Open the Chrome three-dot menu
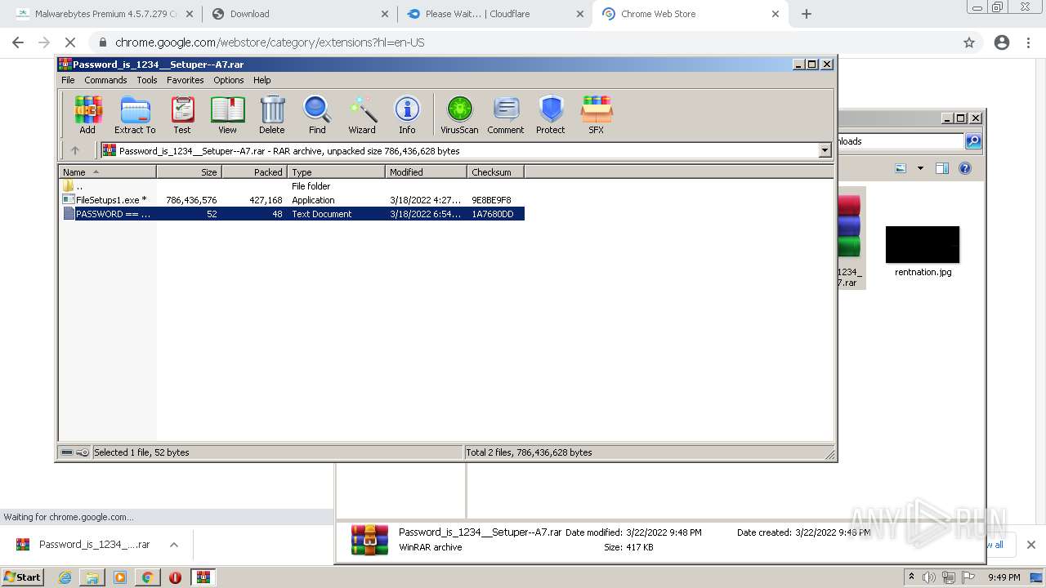The height and width of the screenshot is (588, 1046). pos(1029,42)
